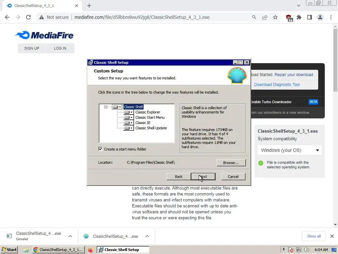The image size is (338, 254).
Task: Open Chrome search magnifier icon
Action: click(254, 17)
